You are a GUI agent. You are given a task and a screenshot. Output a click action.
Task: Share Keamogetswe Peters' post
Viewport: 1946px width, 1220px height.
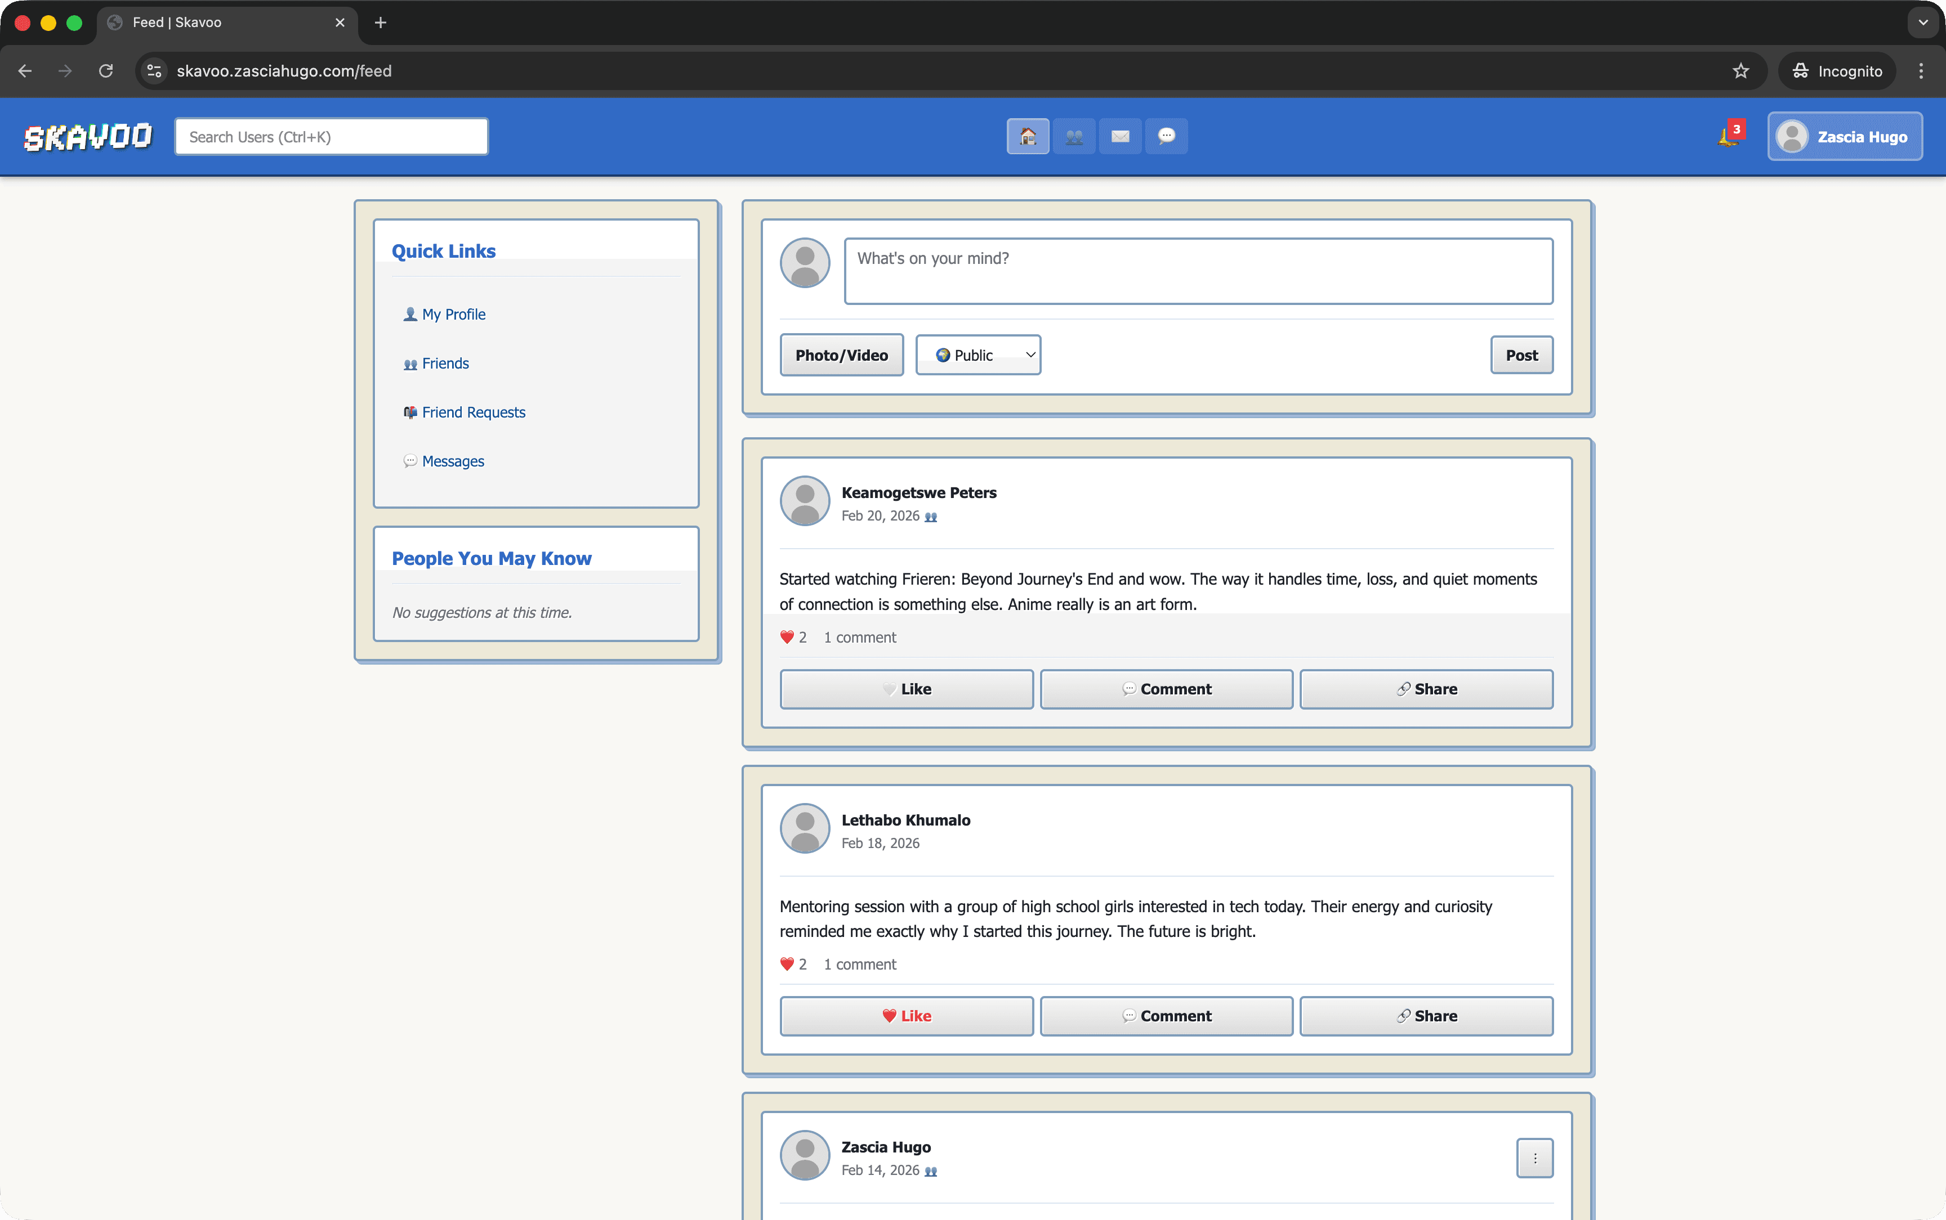(x=1425, y=689)
